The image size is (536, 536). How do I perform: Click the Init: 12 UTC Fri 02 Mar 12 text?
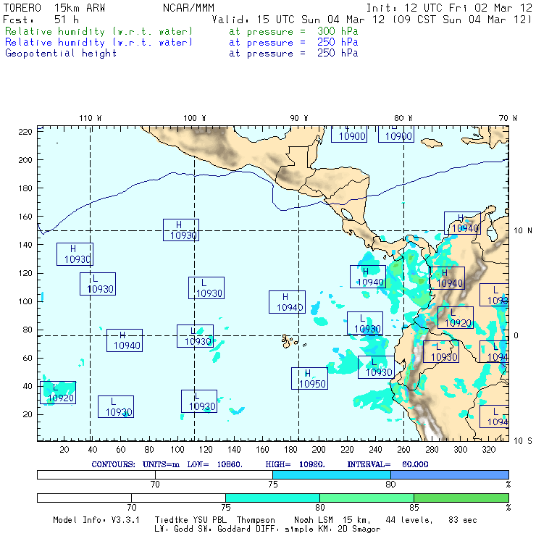pos(449,8)
